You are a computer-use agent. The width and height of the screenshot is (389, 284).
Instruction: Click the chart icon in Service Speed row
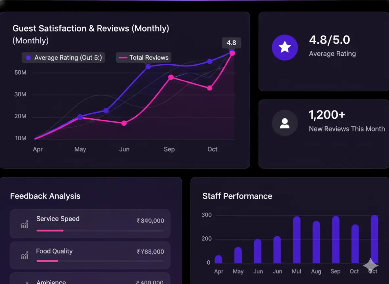24,224
